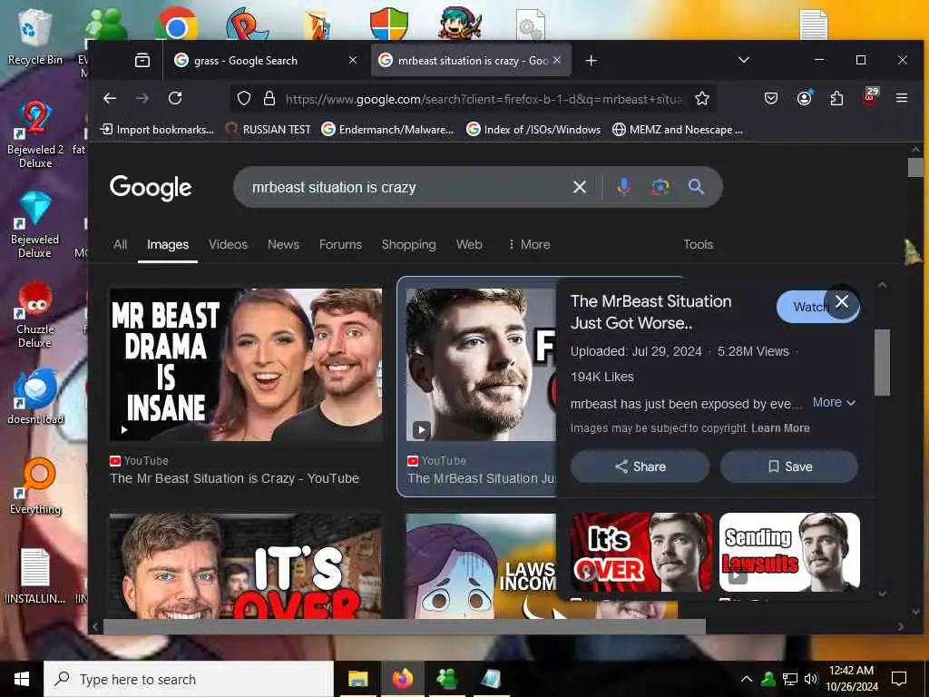Bookmark this page with the star icon
The width and height of the screenshot is (929, 697).
click(702, 98)
